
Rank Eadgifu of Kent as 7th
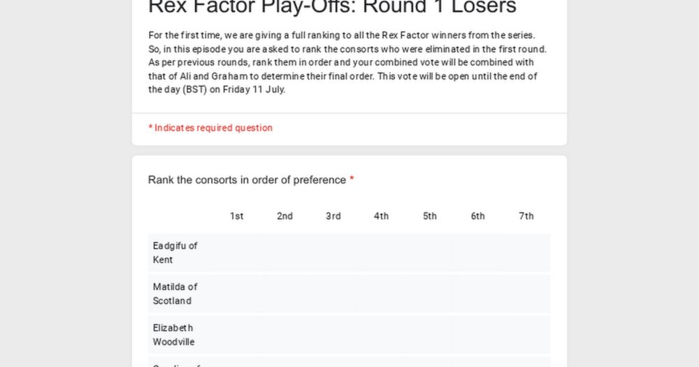[526, 253]
